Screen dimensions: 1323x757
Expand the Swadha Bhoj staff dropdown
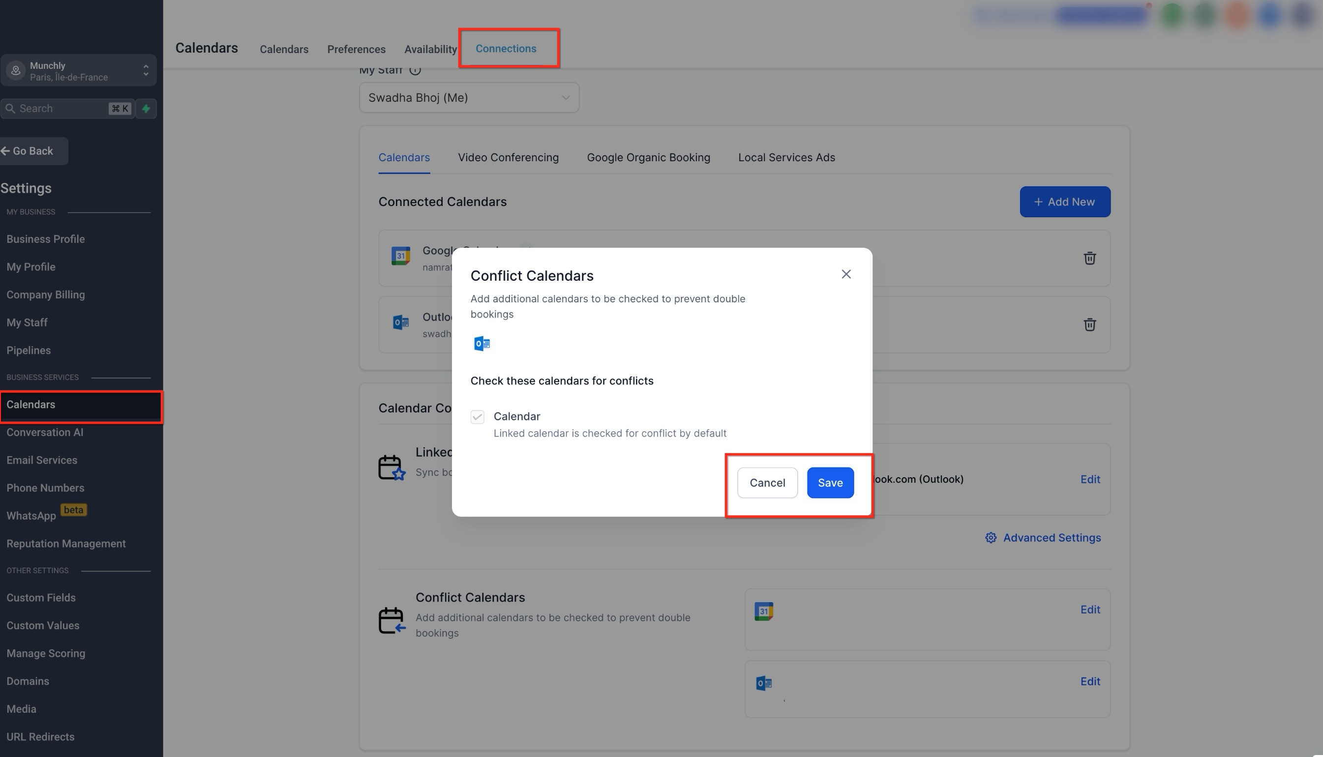pos(469,98)
